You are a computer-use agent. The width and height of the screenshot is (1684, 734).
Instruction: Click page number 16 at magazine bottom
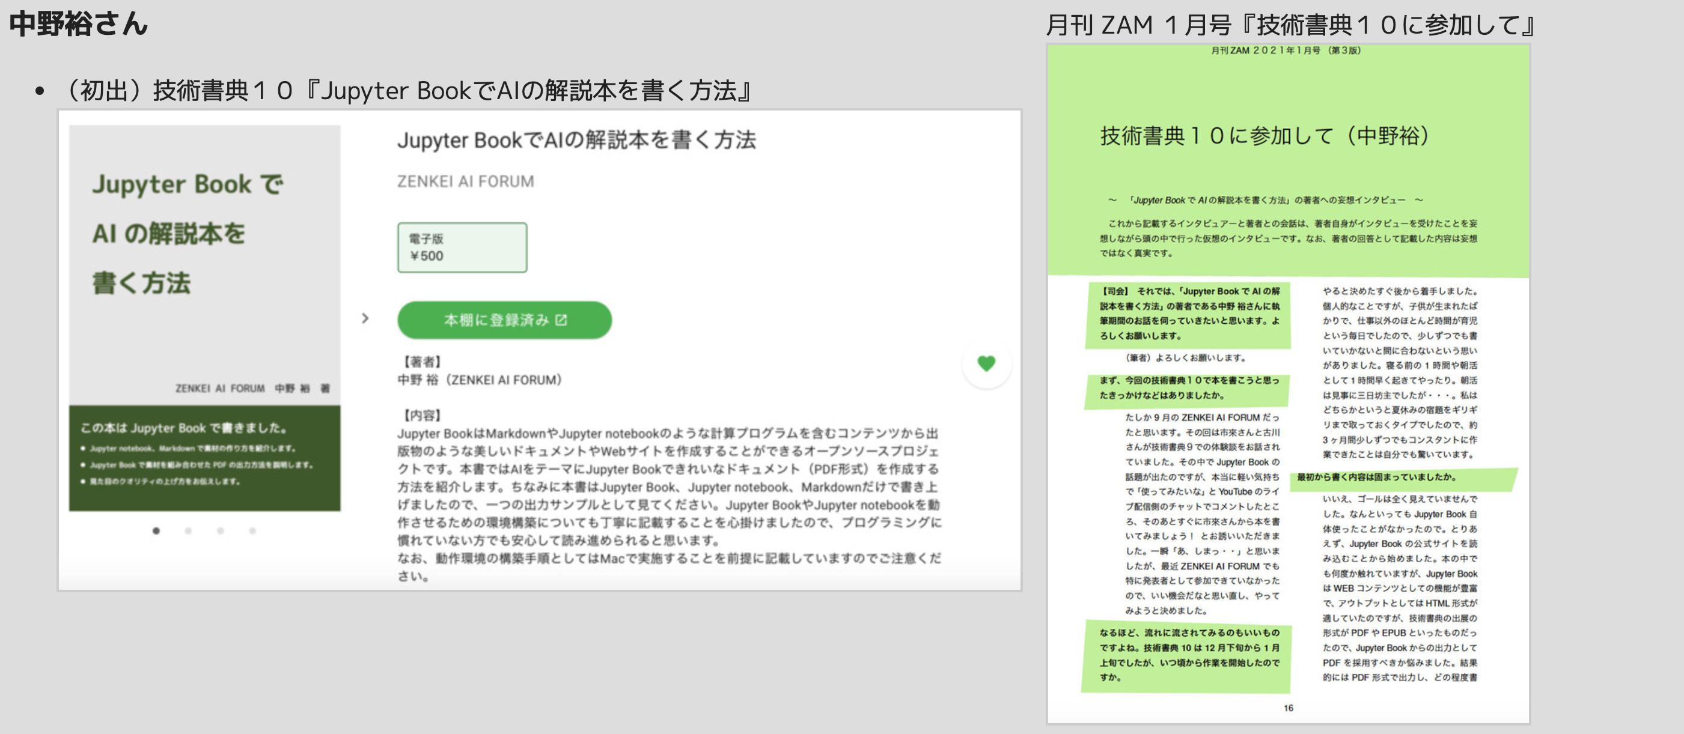[1288, 708]
